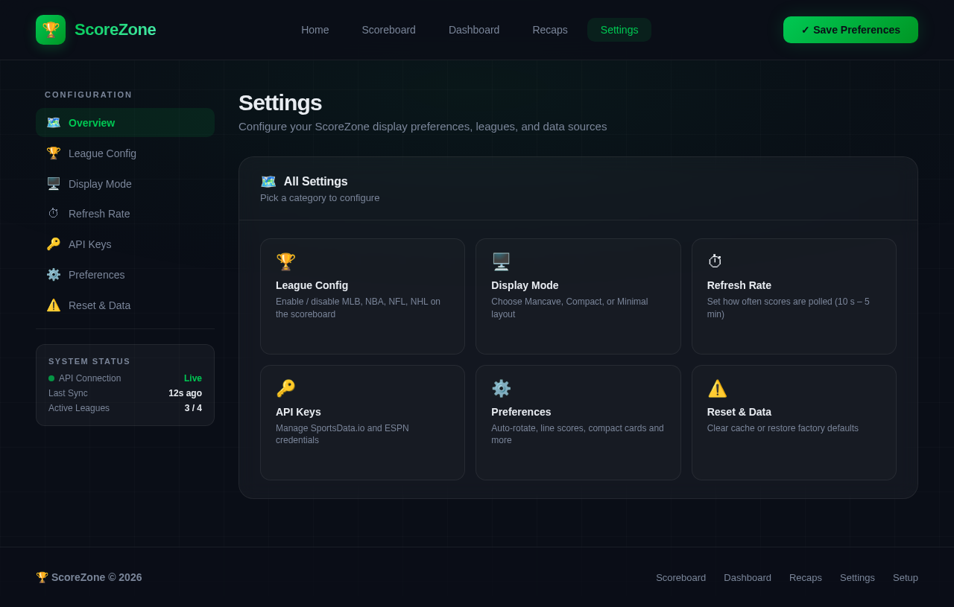954x607 pixels.
Task: Switch to the Scoreboard nav item
Action: [x=388, y=30]
